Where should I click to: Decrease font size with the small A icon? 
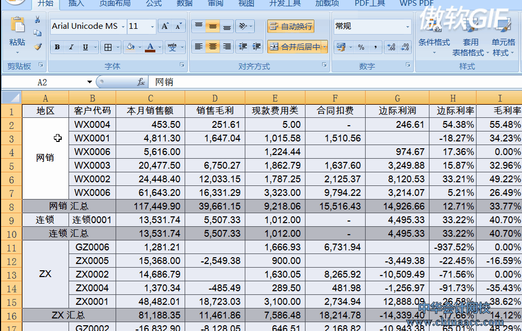tap(178, 26)
